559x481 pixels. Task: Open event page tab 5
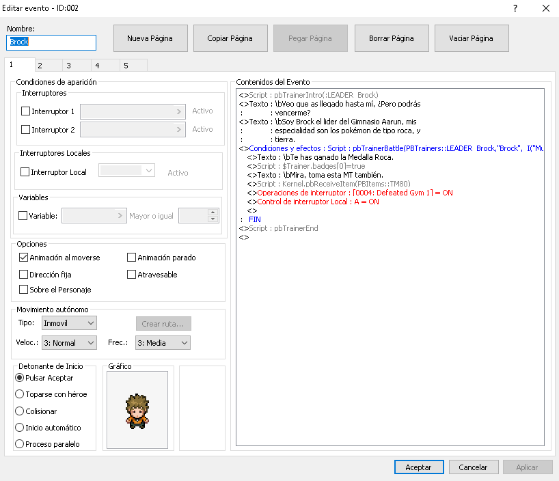pyautogui.click(x=126, y=66)
